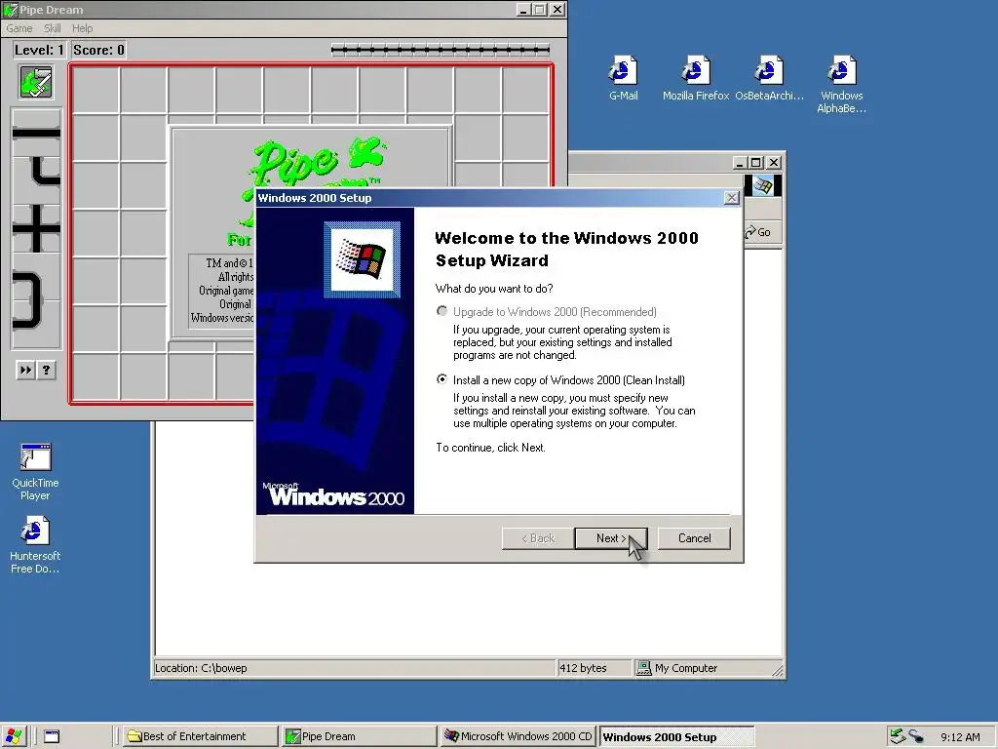Open the Windows AlphaBeta desktop shortcut
This screenshot has height=749, width=998.
point(841,84)
